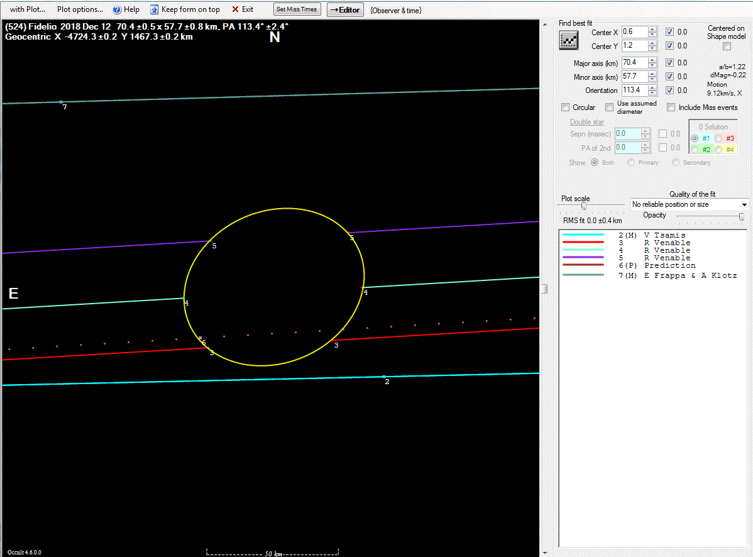The width and height of the screenshot is (753, 557).
Task: Toggle the PA of 2nd fit checkbox
Action: 662,147
